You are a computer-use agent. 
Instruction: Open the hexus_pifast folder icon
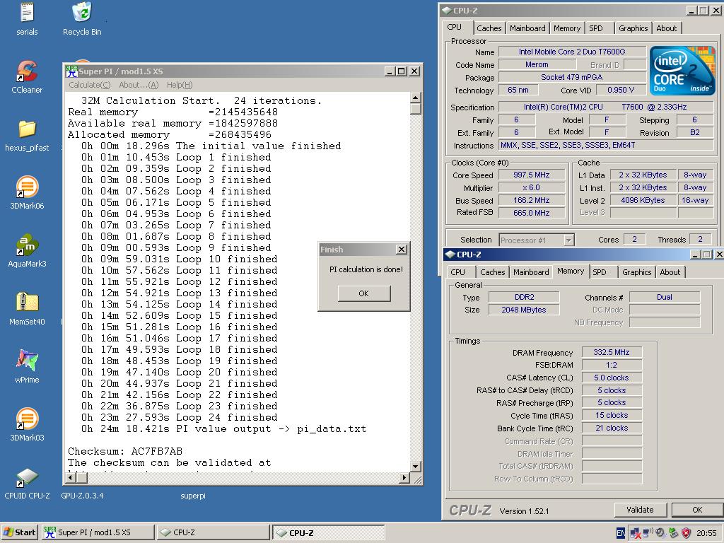(27, 129)
